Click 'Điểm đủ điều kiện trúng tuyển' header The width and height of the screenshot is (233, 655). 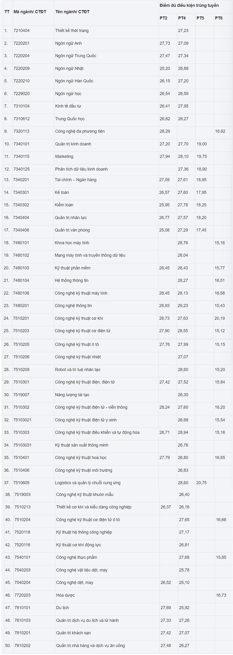tap(189, 5)
